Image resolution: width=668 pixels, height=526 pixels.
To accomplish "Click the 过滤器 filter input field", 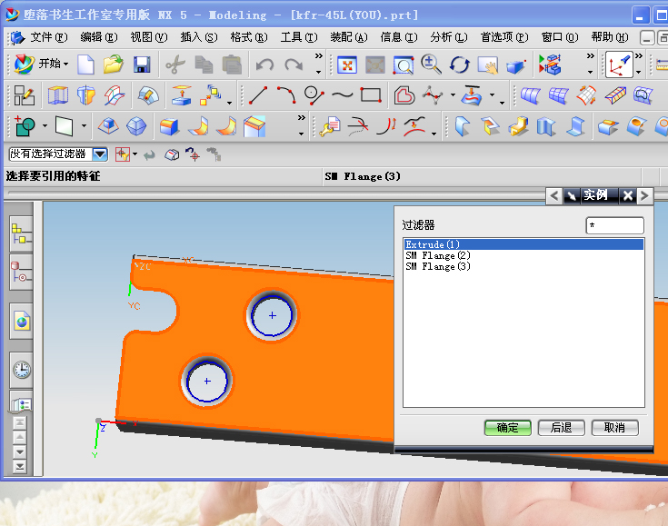I will (614, 225).
